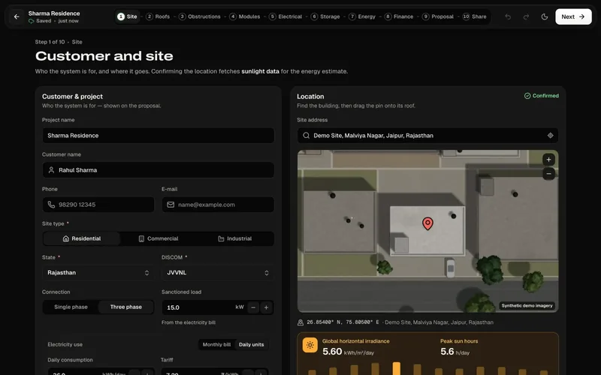
Task: Click the red location pin on roof
Action: click(x=427, y=223)
